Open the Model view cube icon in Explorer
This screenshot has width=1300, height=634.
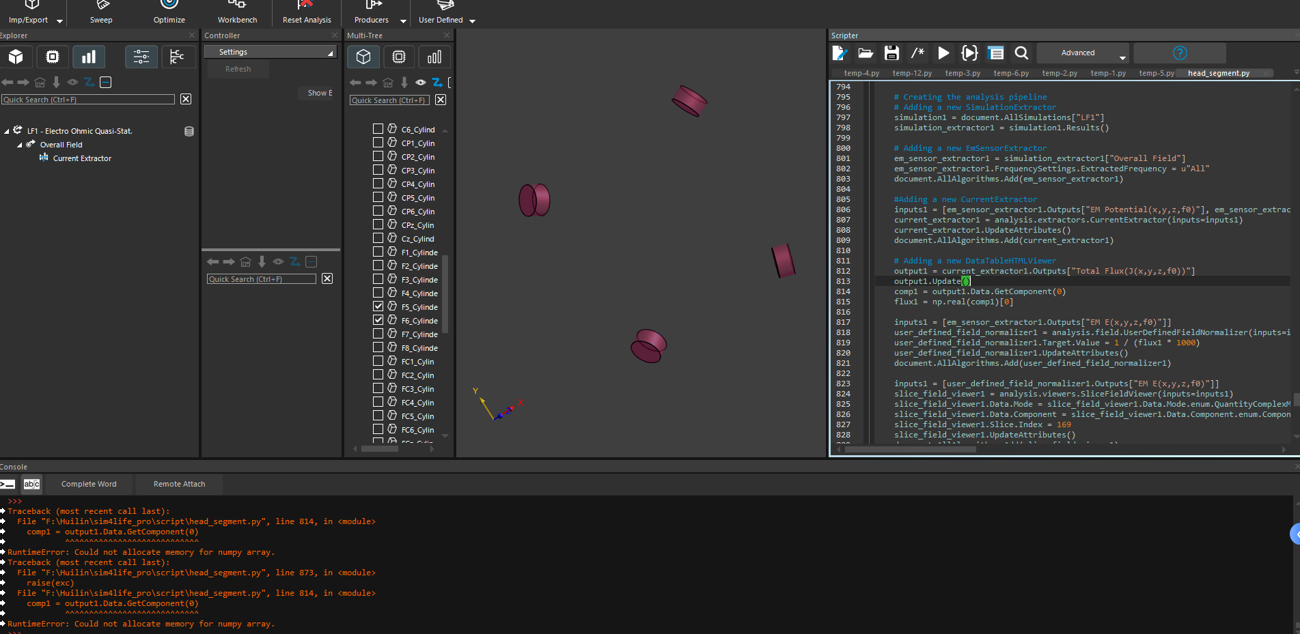[16, 57]
